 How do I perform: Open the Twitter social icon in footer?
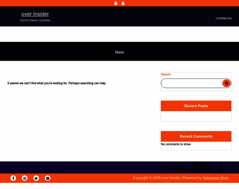(36, 178)
